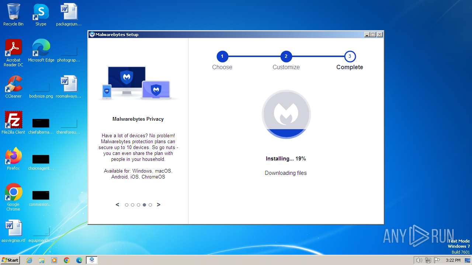The image size is (472, 265).
Task: Click step 1 Choose circle
Action: [x=222, y=56]
